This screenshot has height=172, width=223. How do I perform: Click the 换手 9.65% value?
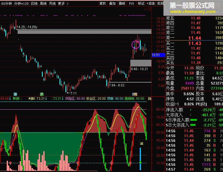(x=189, y=94)
